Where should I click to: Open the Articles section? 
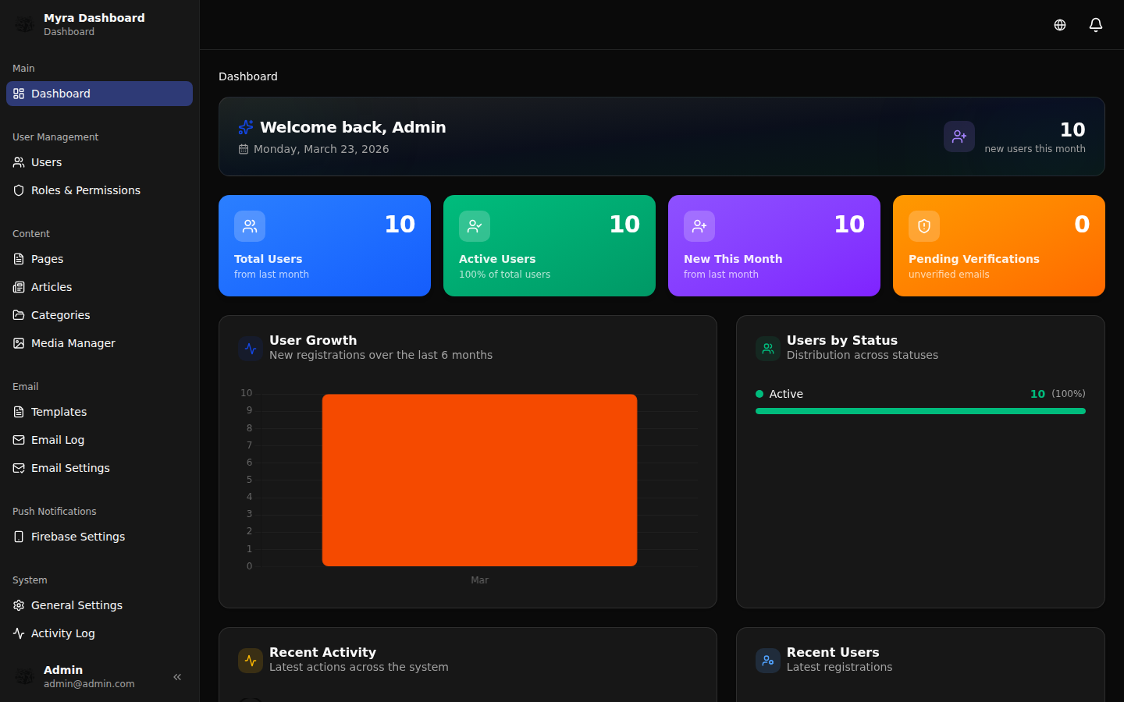click(x=99, y=287)
